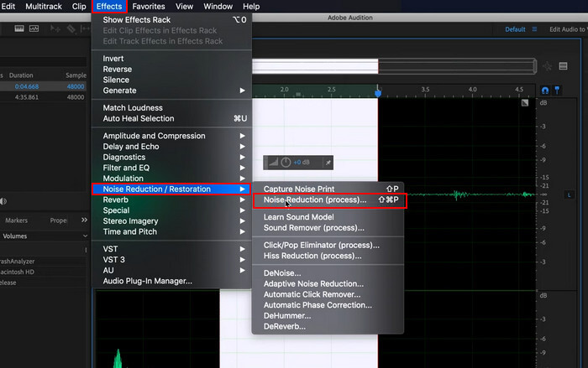Viewport: 588px width, 368px height.
Task: Show the spectral frequency display icon
Action: [19, 29]
